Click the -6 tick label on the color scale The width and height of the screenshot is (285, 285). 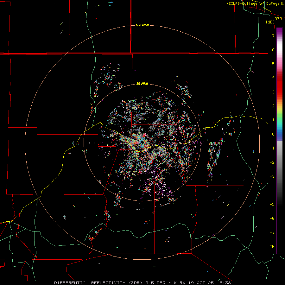[272, 218]
